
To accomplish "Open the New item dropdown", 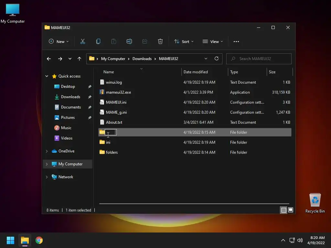I will click(x=59, y=42).
